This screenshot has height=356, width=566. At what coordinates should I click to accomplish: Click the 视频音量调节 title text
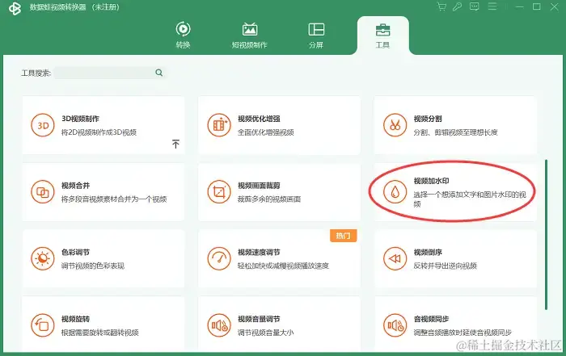click(259, 319)
